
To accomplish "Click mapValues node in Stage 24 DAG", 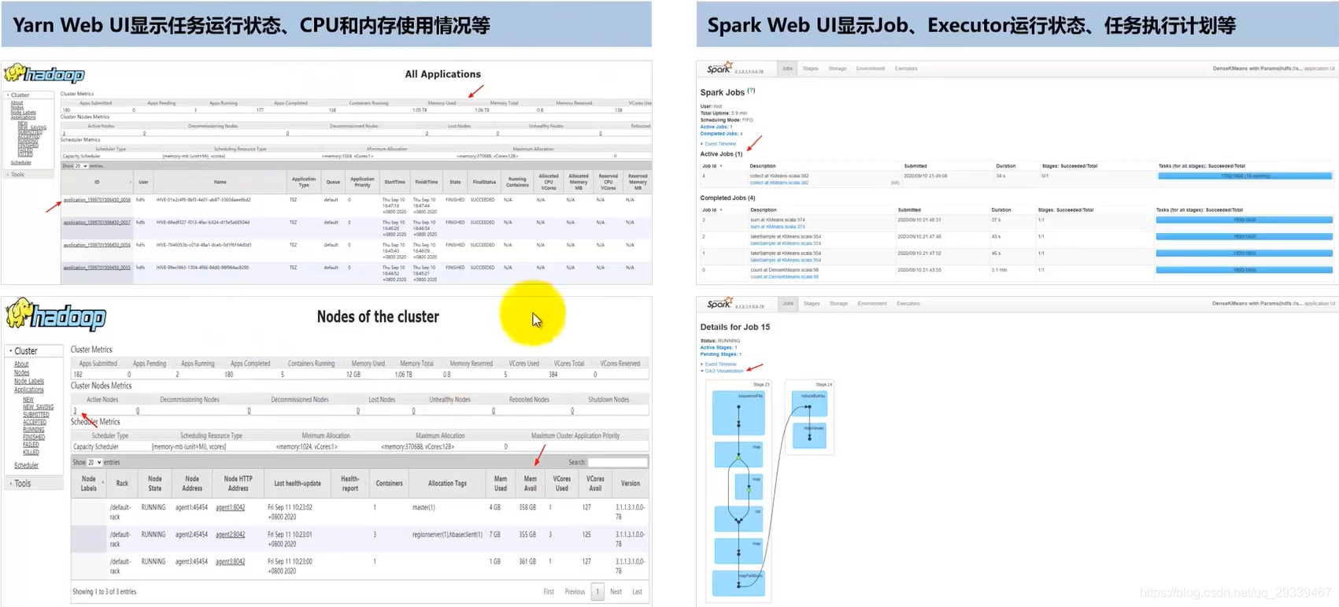I will click(x=809, y=436).
